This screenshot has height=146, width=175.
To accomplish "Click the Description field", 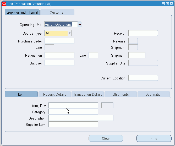I will pyautogui.click(x=81, y=118).
